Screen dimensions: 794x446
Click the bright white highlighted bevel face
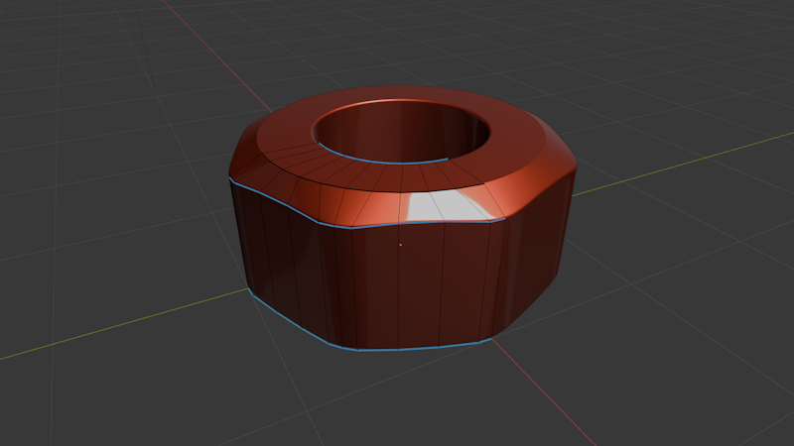[x=446, y=206]
